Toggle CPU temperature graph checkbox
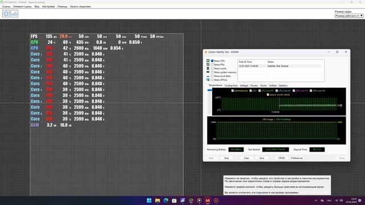 point(251,91)
